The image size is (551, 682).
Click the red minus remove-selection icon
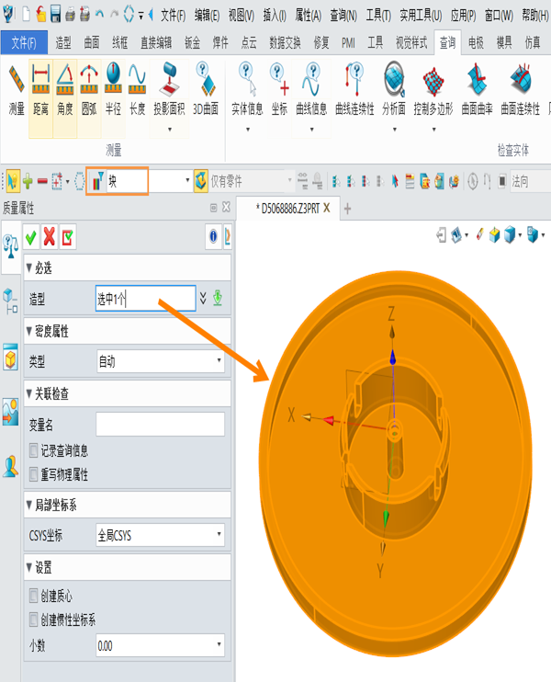(x=42, y=181)
